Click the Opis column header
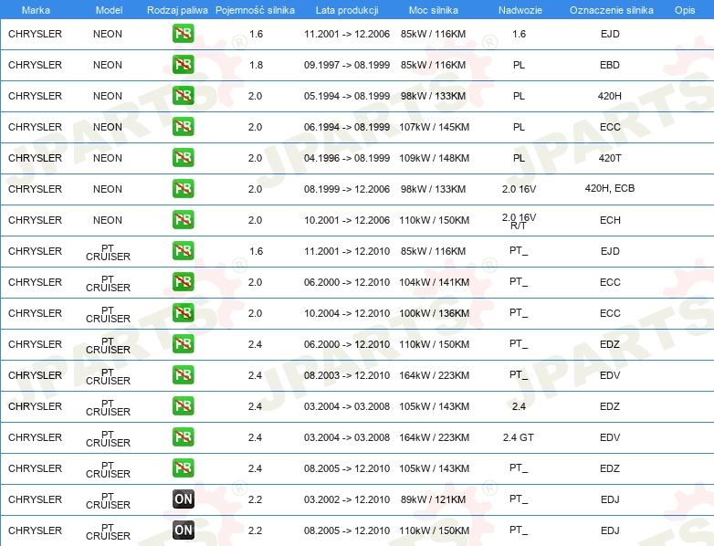714x546 pixels. tap(685, 10)
